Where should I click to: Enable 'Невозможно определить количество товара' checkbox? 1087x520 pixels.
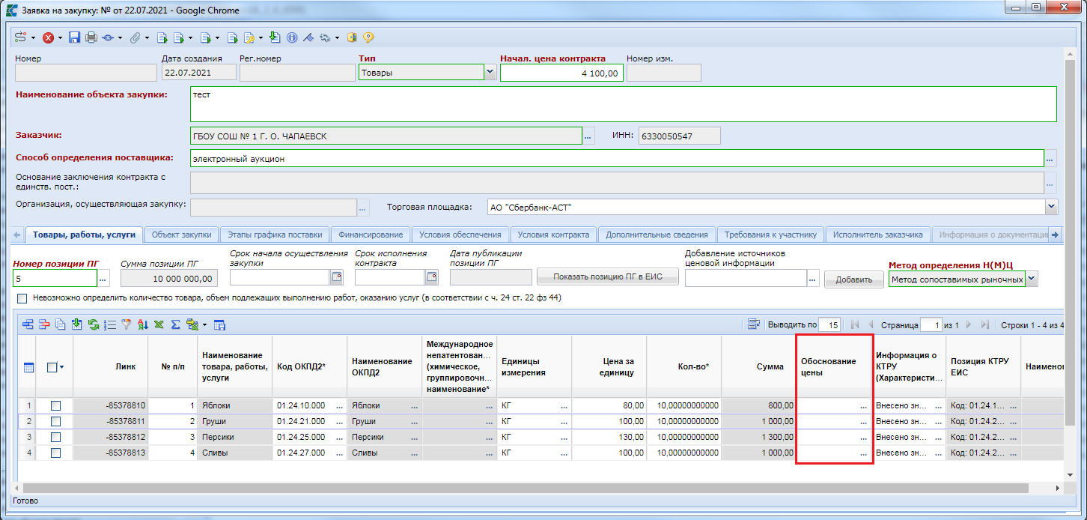(22, 298)
